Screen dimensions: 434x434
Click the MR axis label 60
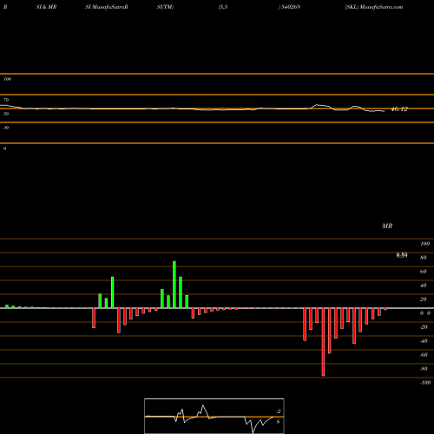(x=424, y=272)
